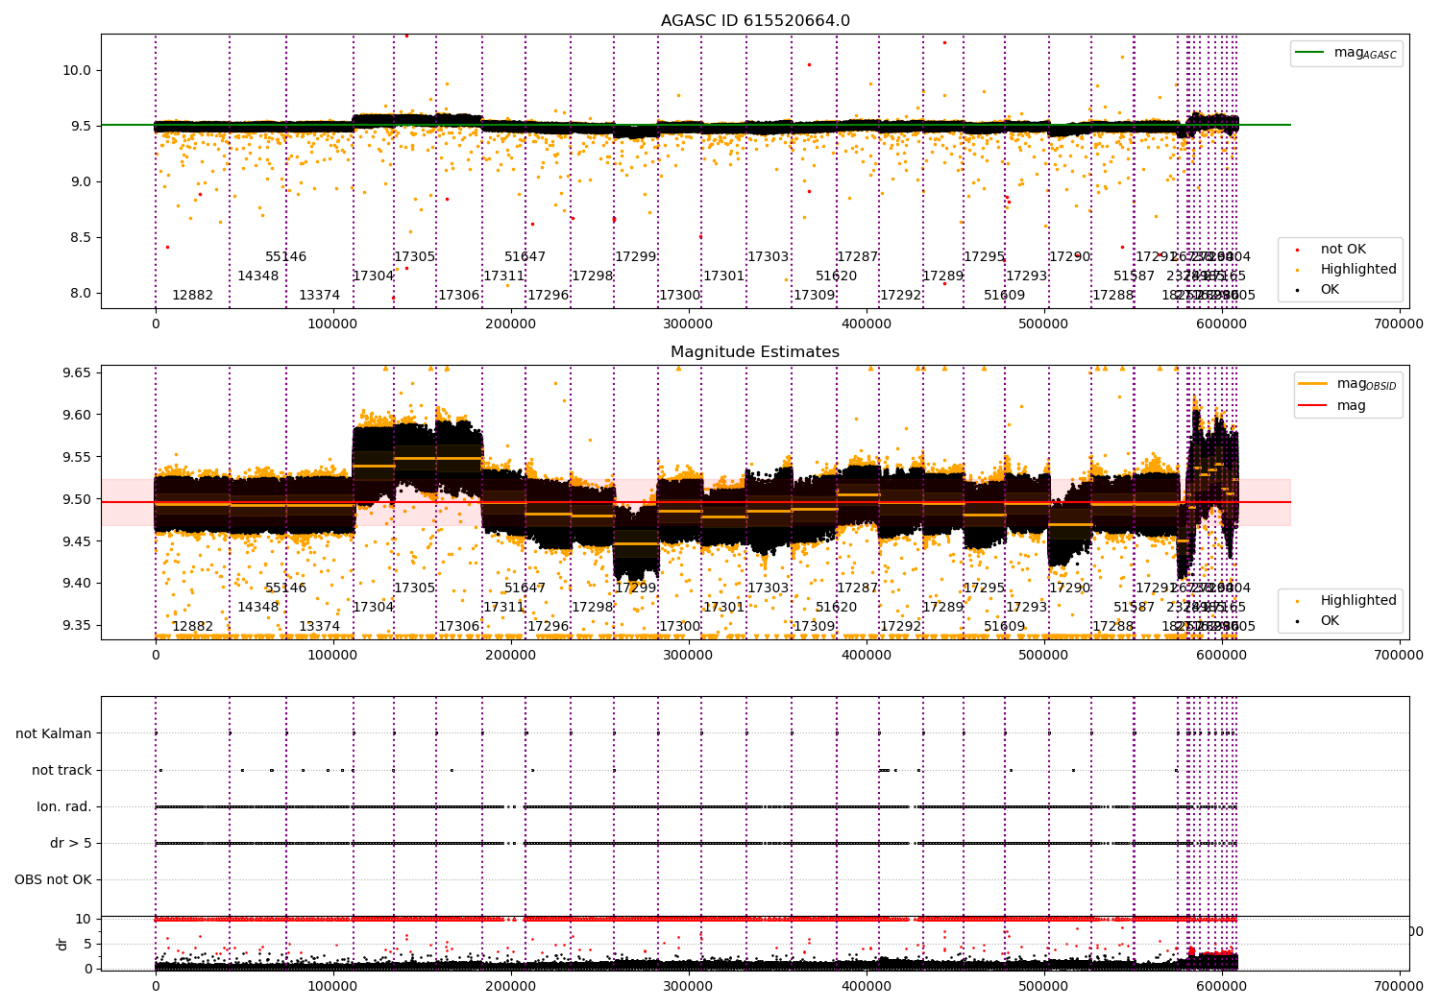Click obsid label 51609 in top plot

(x=1005, y=295)
